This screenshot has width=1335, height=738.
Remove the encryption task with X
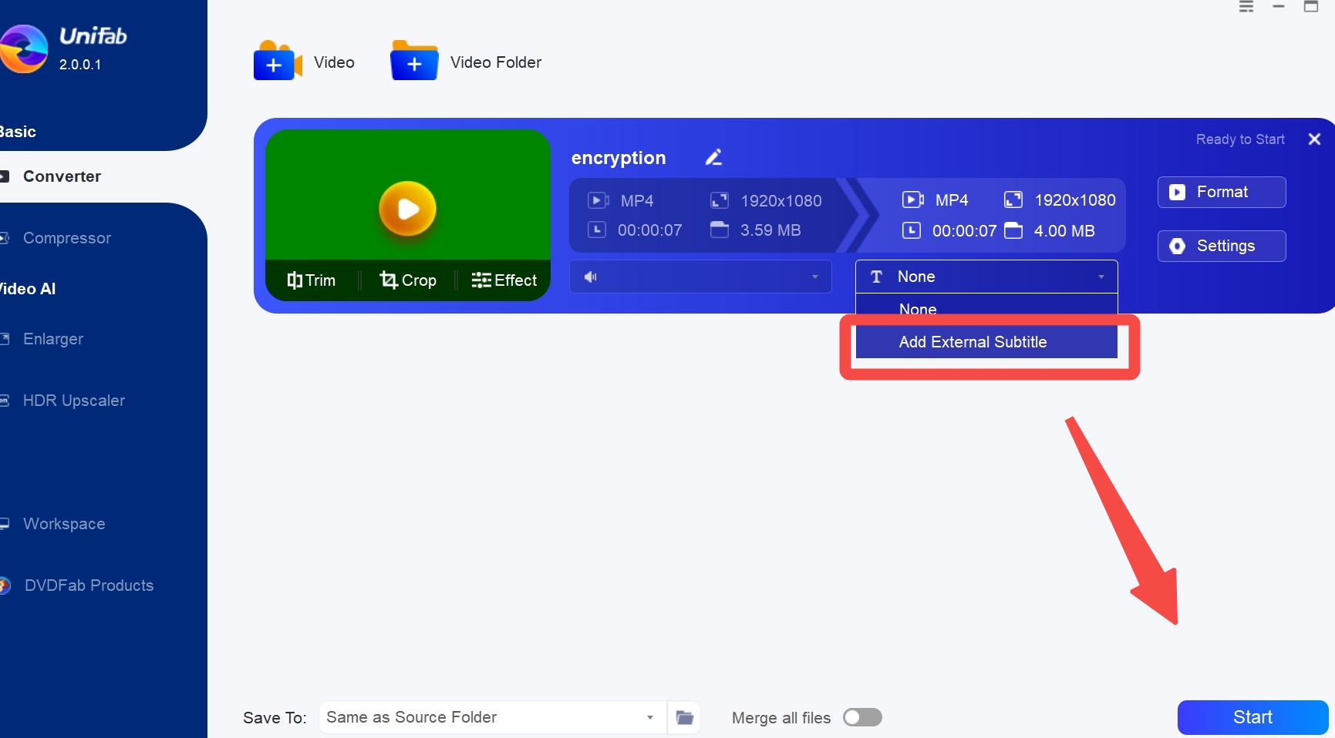pos(1314,139)
